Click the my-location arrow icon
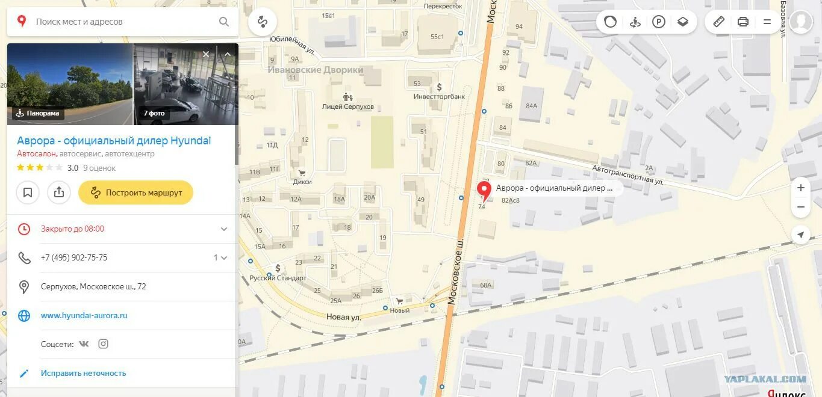This screenshot has height=397, width=822. (801, 235)
